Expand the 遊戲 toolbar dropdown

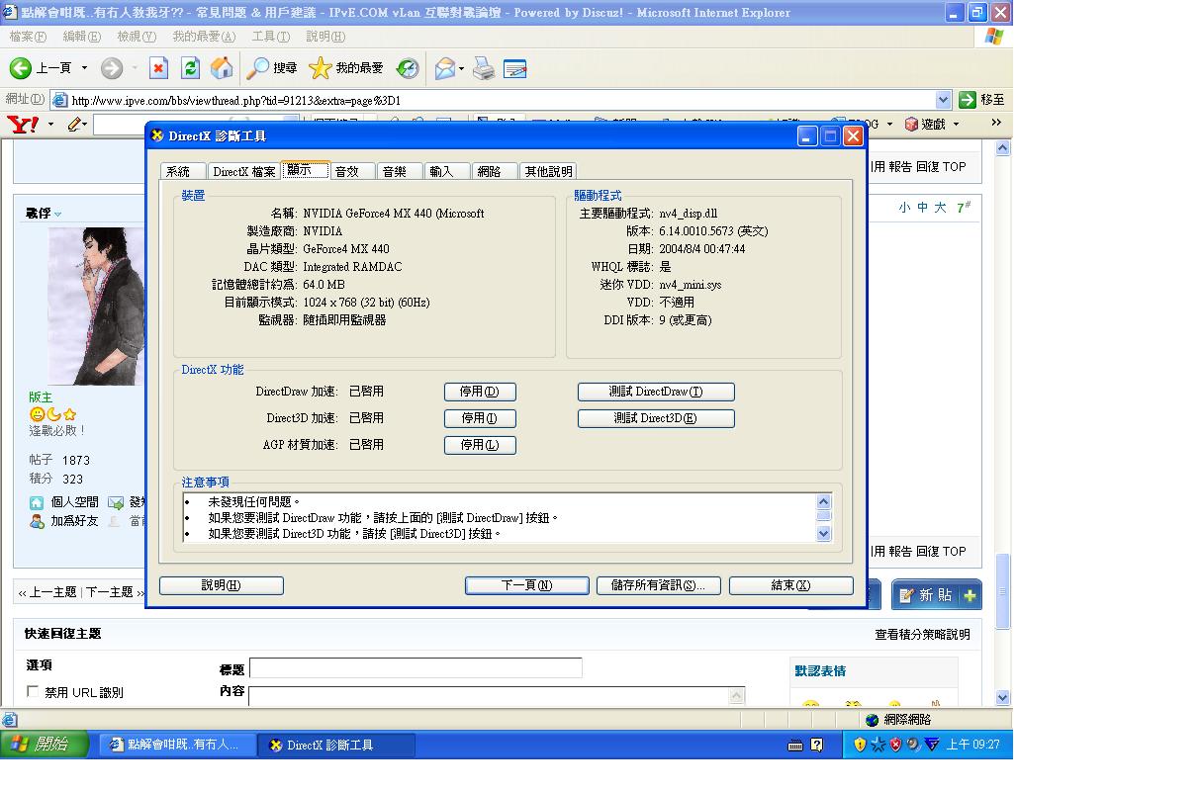click(x=956, y=124)
